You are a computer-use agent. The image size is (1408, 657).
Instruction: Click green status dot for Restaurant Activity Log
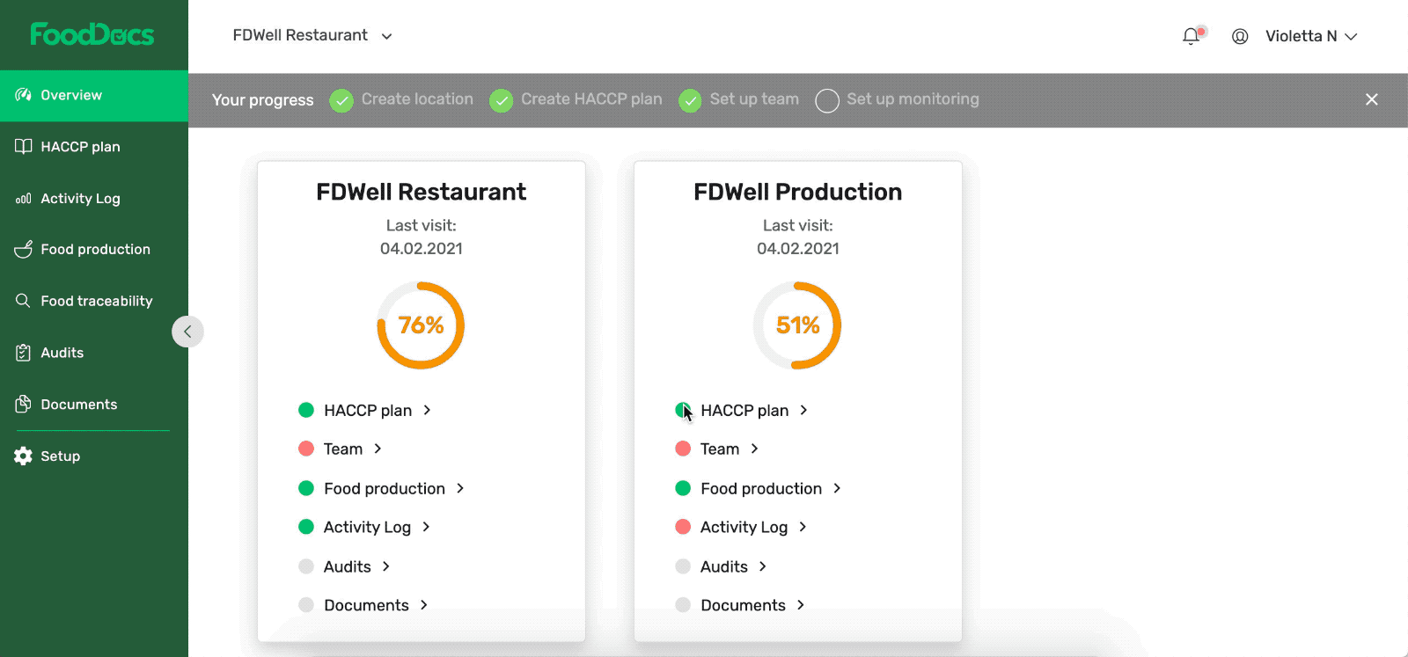click(306, 527)
